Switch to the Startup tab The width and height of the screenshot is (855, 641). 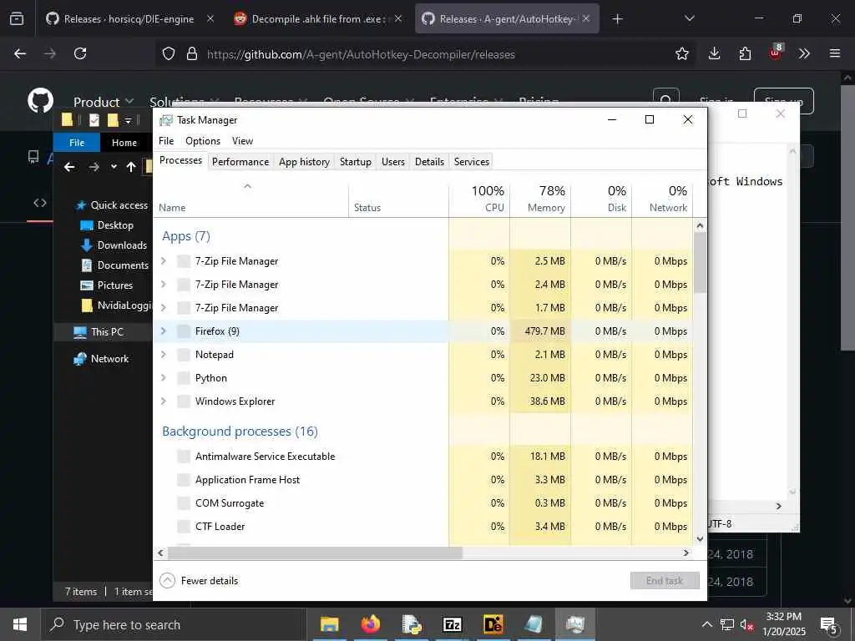[356, 162]
